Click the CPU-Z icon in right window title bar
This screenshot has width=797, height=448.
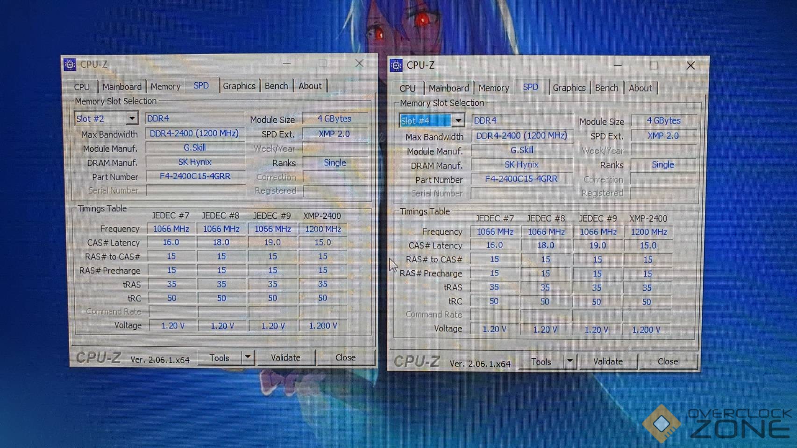click(x=396, y=65)
